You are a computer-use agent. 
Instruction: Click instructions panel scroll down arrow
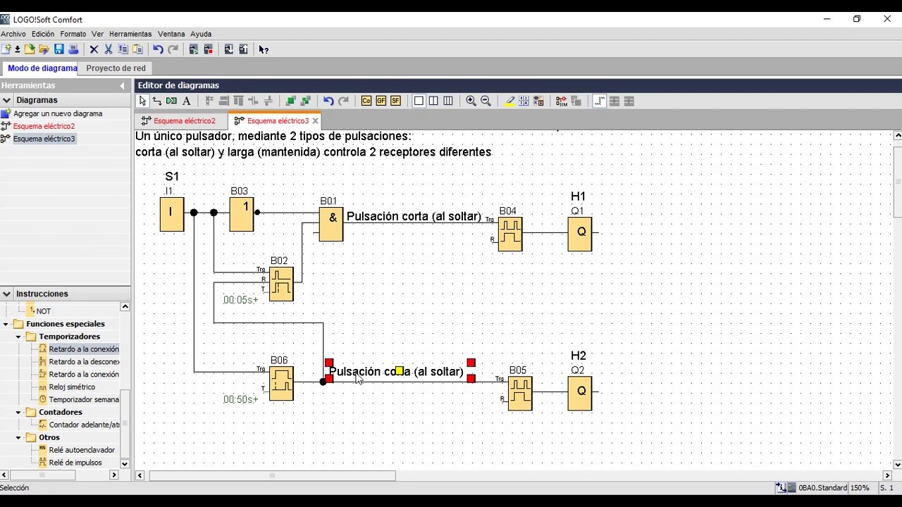point(125,464)
